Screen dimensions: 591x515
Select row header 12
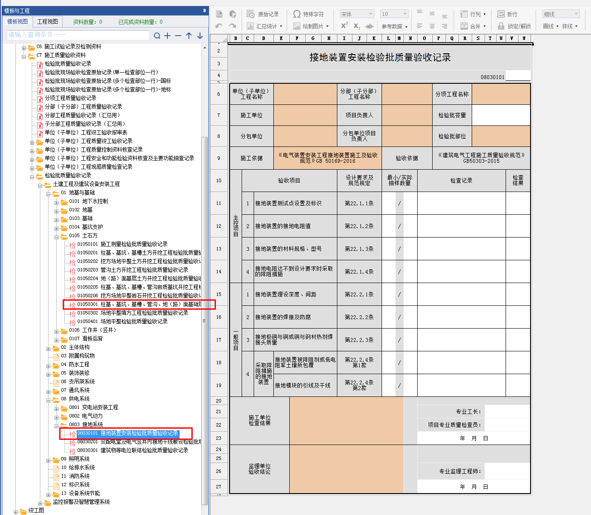(x=219, y=226)
